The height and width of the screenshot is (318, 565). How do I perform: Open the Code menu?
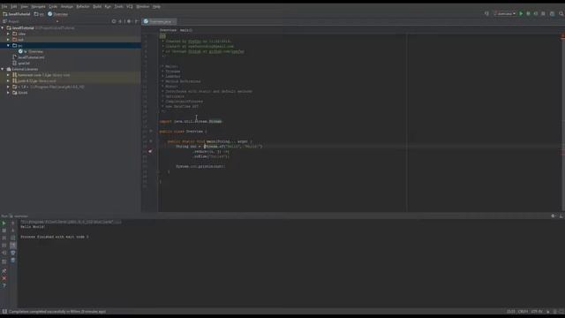click(53, 6)
